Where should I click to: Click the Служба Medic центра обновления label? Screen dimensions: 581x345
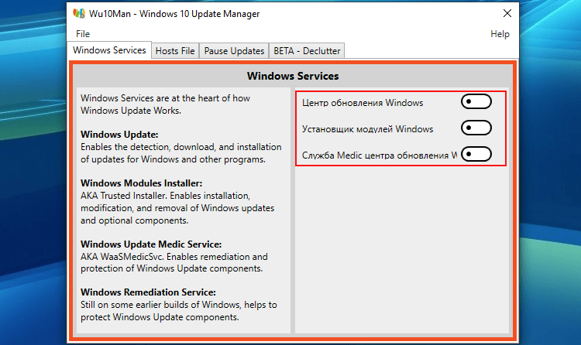tap(380, 155)
